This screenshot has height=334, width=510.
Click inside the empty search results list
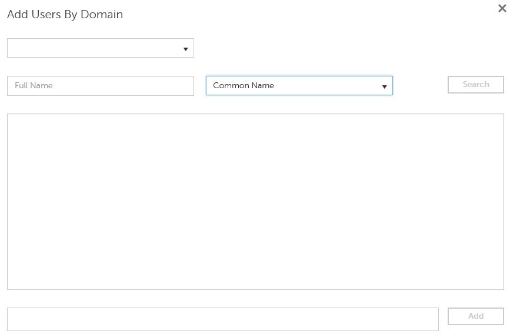tap(255, 201)
